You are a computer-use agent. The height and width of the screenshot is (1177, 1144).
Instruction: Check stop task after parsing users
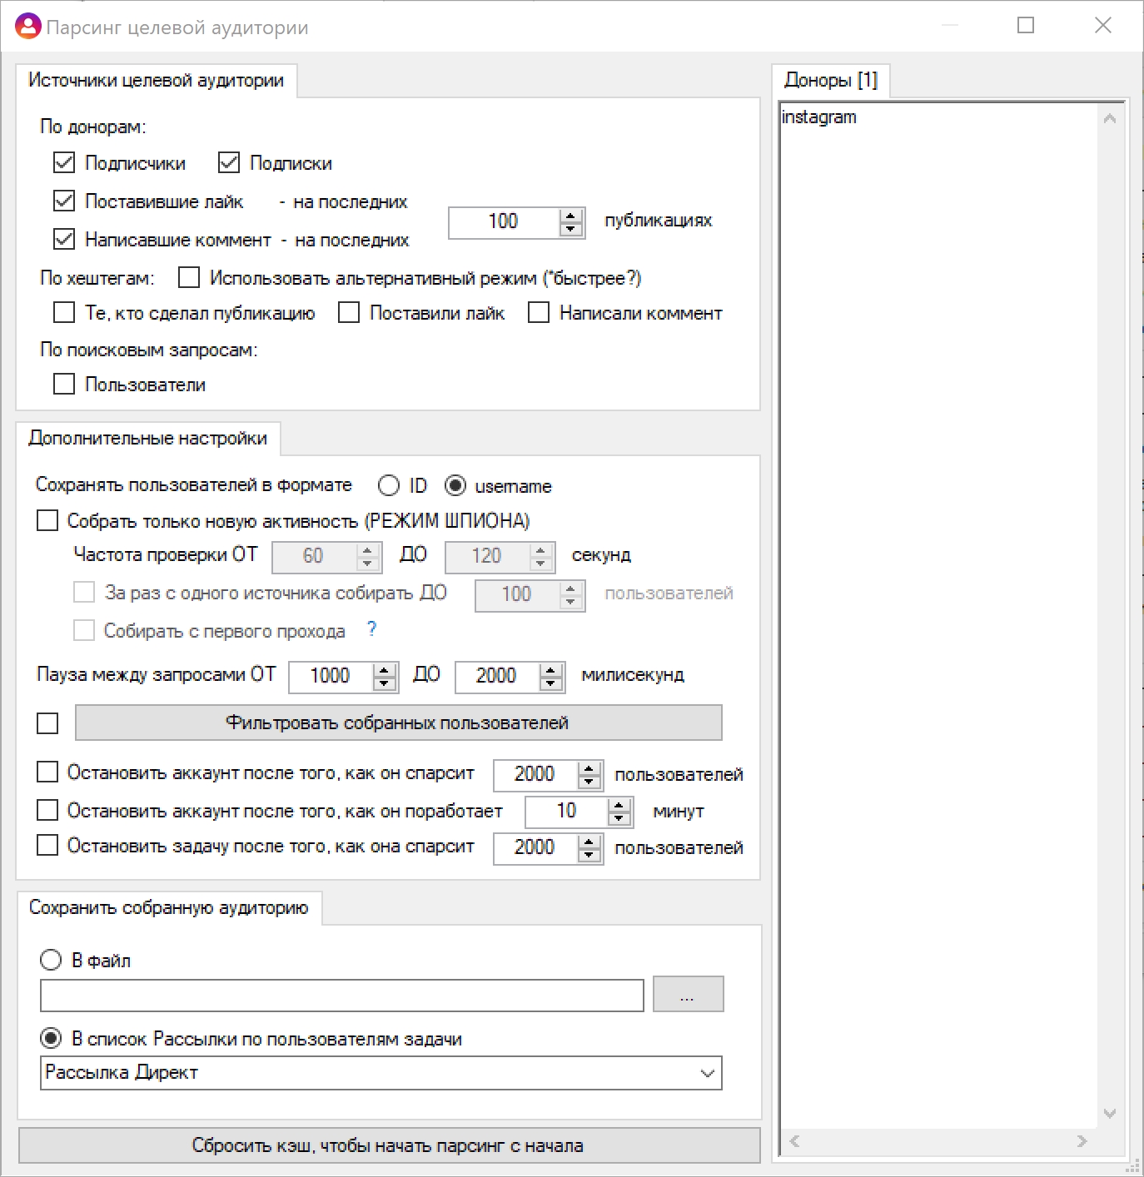47,845
